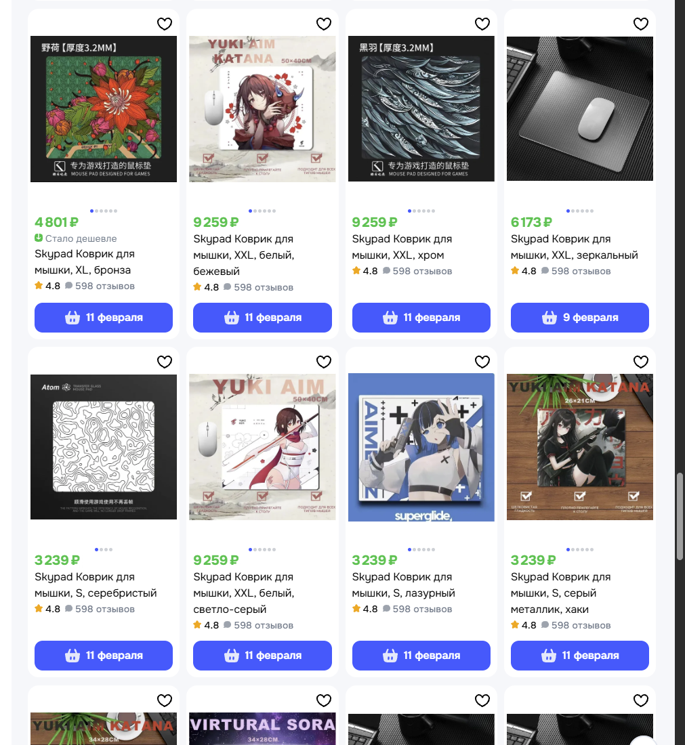Favorite the bronze XL Skypad mousepad
Image resolution: width=685 pixels, height=745 pixels.
tap(165, 24)
